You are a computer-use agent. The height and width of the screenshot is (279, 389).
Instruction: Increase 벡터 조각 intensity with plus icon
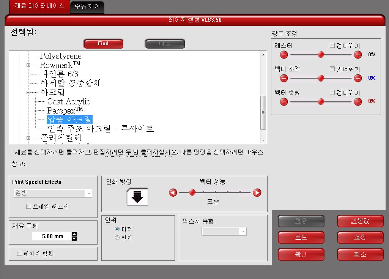[x=358, y=78]
